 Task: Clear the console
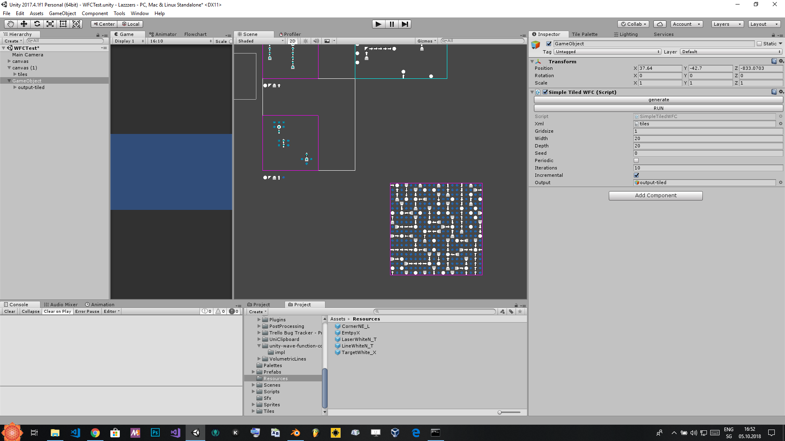click(x=10, y=311)
